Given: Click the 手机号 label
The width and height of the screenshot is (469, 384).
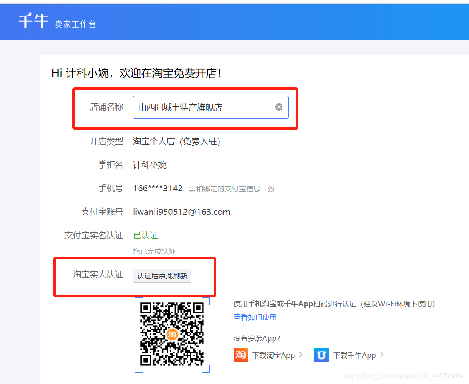Looking at the screenshot, I should (111, 188).
